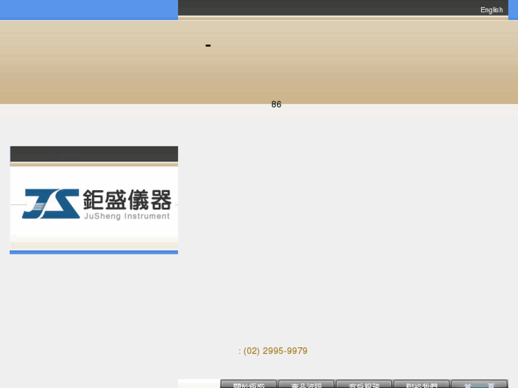The width and height of the screenshot is (518, 388).
Task: Click the phone number (02) 2995-9979
Action: (275, 351)
